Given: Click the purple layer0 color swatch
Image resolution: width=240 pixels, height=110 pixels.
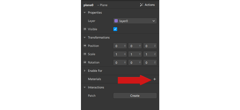Looking at the screenshot, I should (116, 21).
